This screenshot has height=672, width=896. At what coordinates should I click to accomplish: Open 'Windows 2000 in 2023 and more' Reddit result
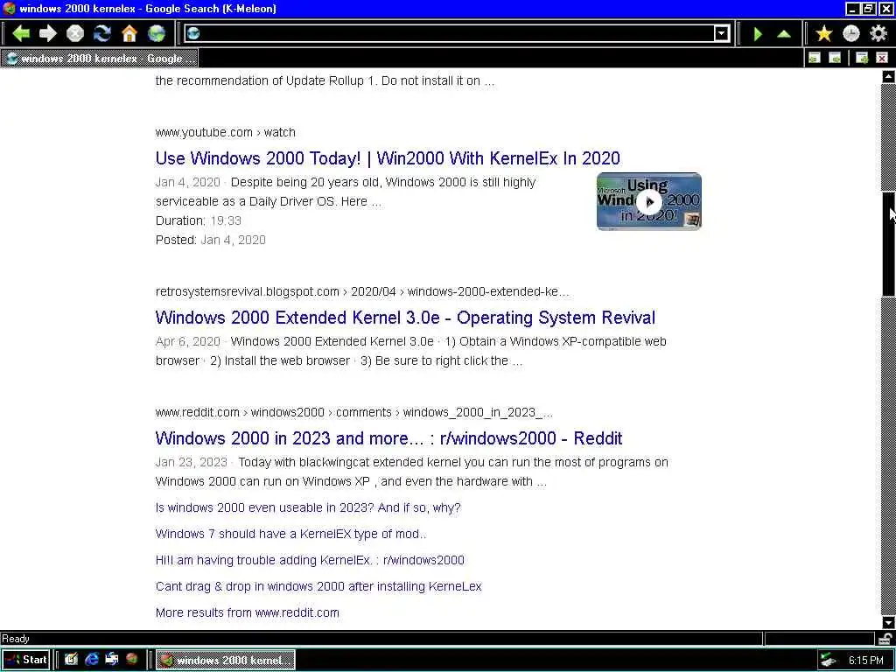[x=388, y=438]
